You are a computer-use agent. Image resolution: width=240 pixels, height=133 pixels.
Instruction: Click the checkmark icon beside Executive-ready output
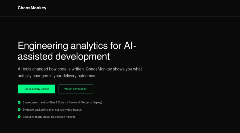click(x=19, y=117)
